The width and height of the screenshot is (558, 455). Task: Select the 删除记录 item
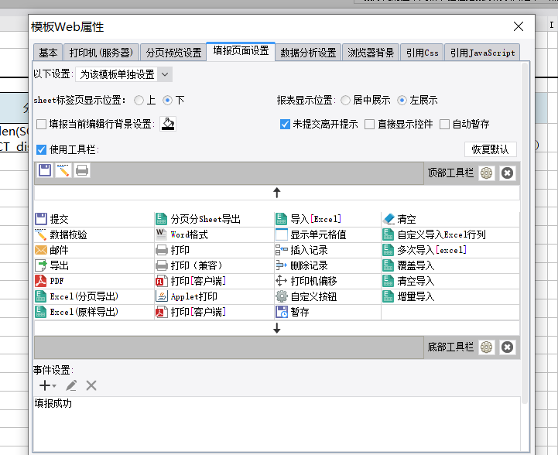(x=327, y=265)
